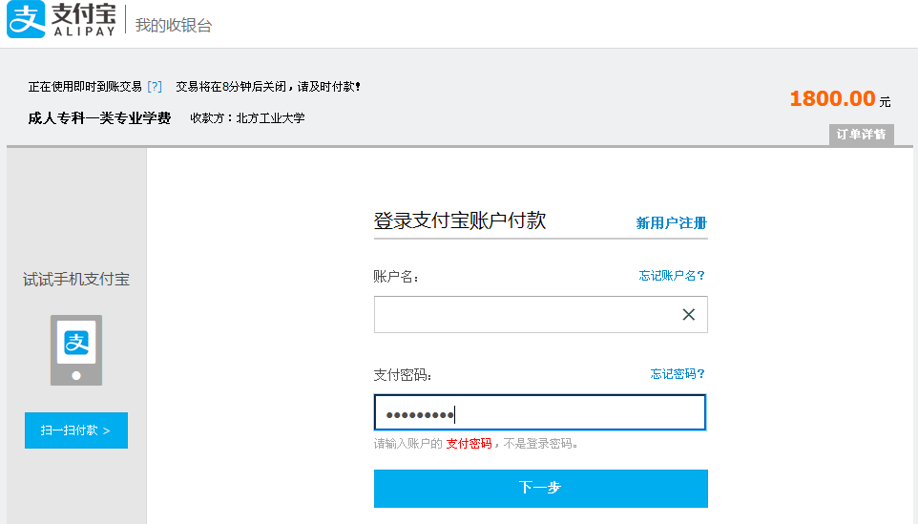Click the 忘记账户名? link
The height and width of the screenshot is (524, 918).
(x=672, y=276)
